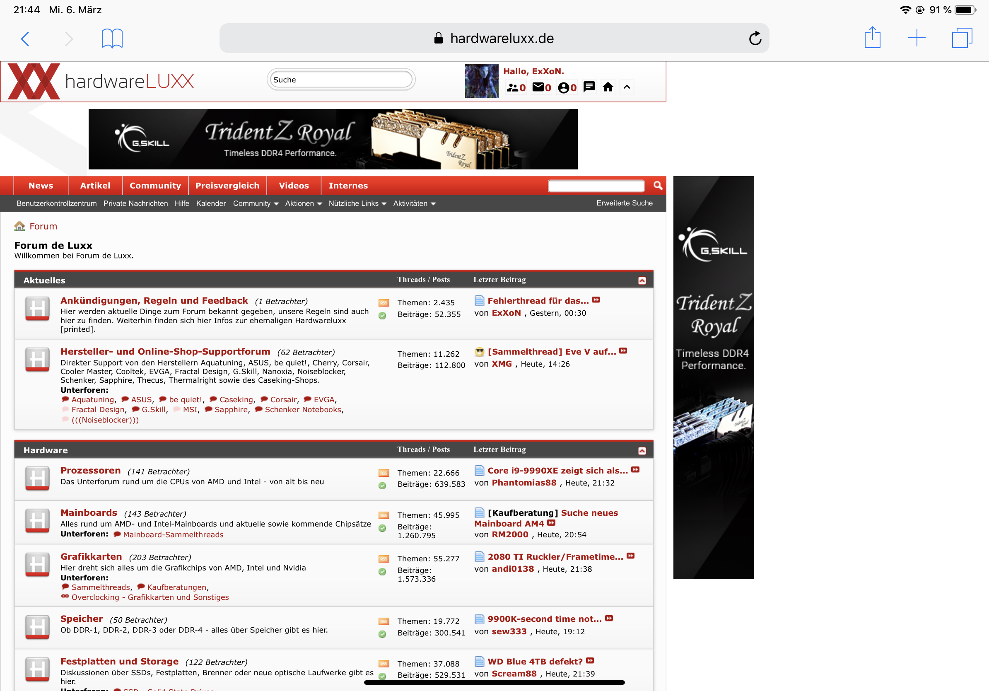
Task: Open RSS feed for Ankündigungen forum
Action: (x=384, y=302)
